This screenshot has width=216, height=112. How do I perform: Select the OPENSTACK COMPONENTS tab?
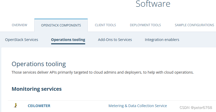pyautogui.click(x=61, y=25)
